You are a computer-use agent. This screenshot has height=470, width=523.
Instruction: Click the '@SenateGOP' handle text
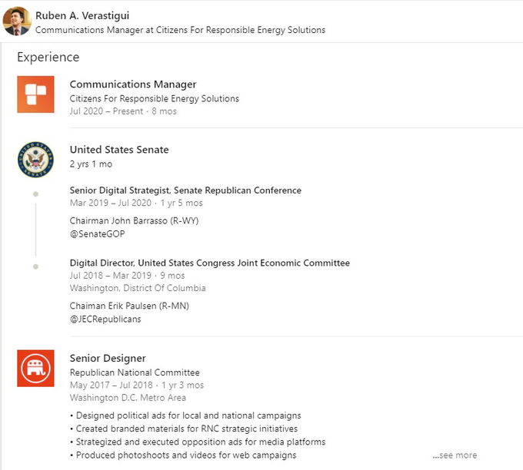pyautogui.click(x=97, y=233)
